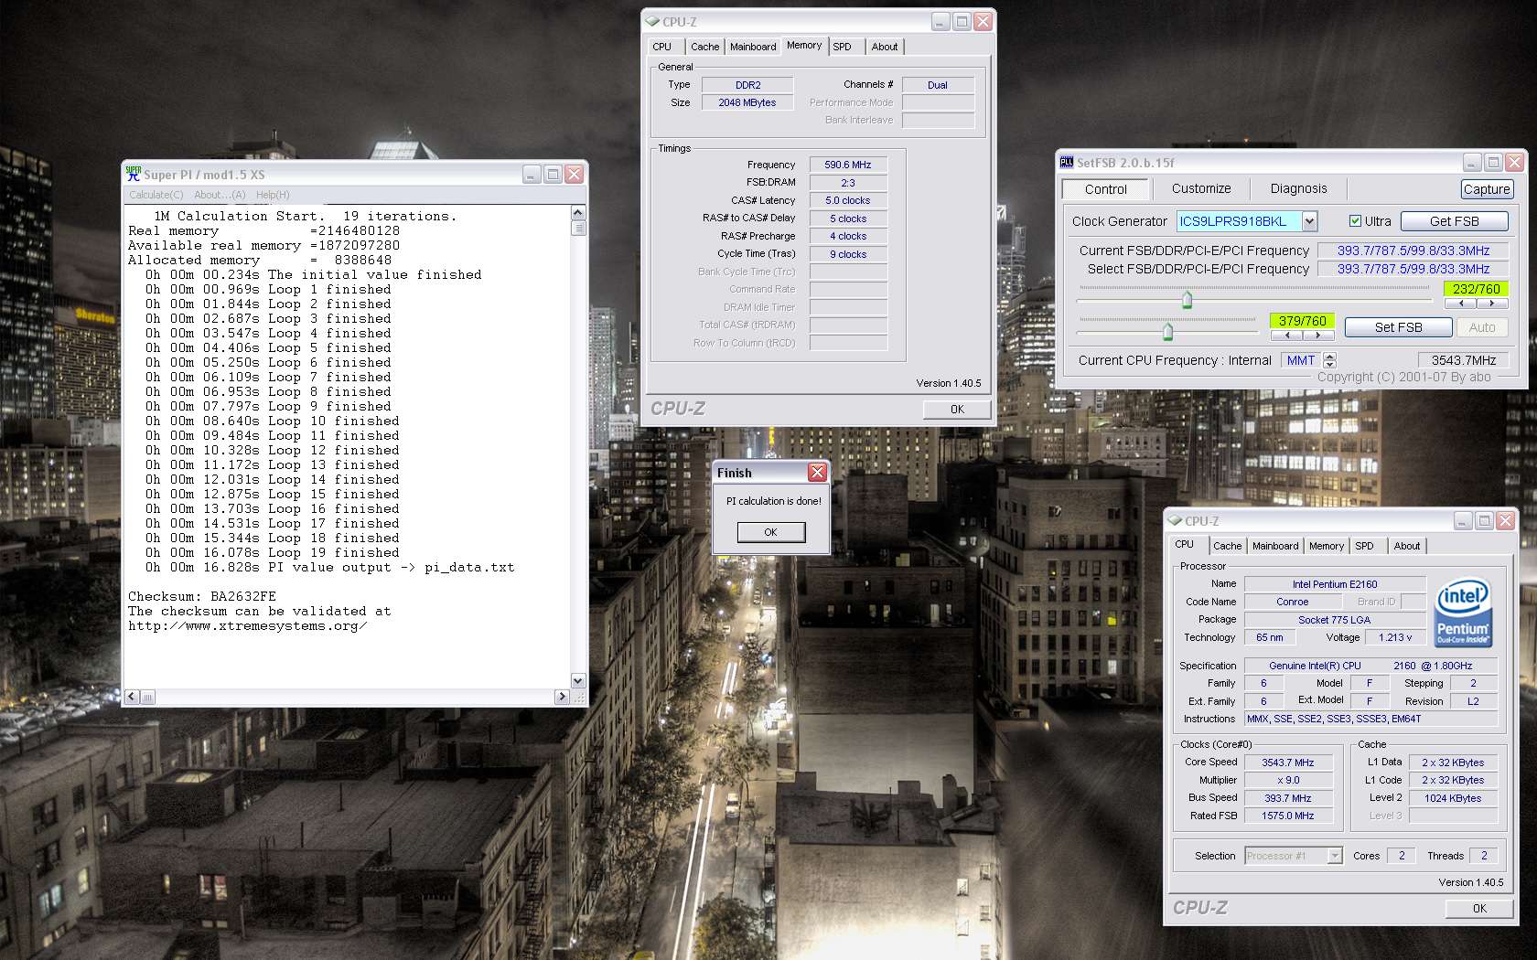
Task: Click Super PI vertical scrollbar down arrow
Action: pyautogui.click(x=578, y=680)
